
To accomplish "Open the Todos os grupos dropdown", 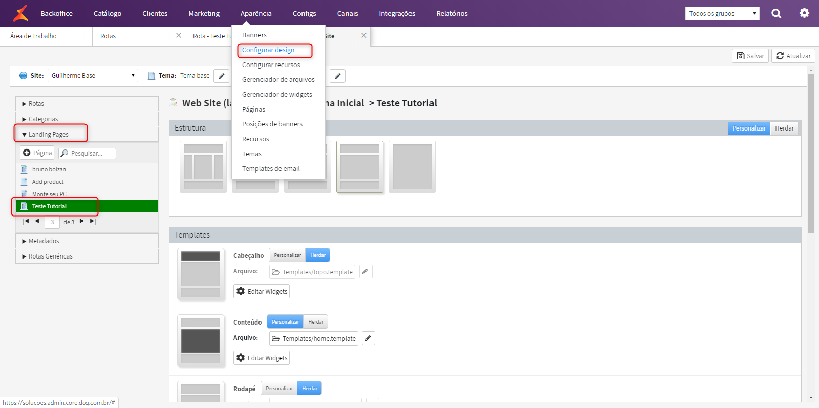I will pyautogui.click(x=722, y=14).
